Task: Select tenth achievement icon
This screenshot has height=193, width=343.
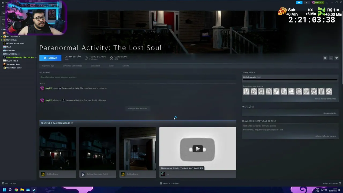Action: (x=314, y=91)
